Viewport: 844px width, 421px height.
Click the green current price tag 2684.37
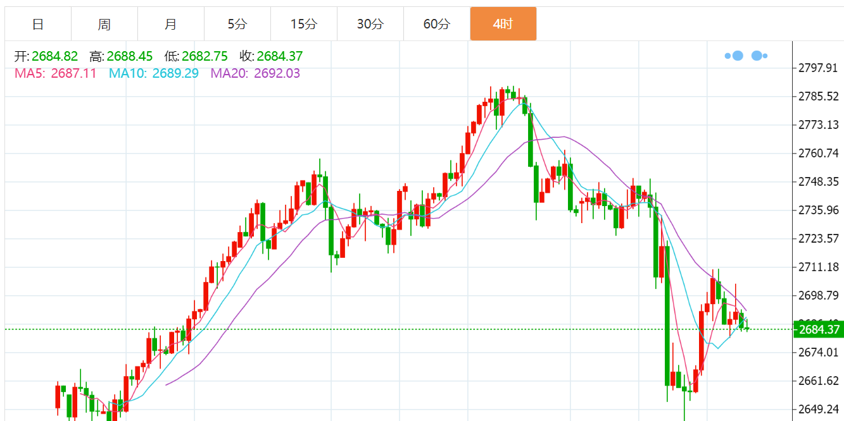[x=818, y=329]
